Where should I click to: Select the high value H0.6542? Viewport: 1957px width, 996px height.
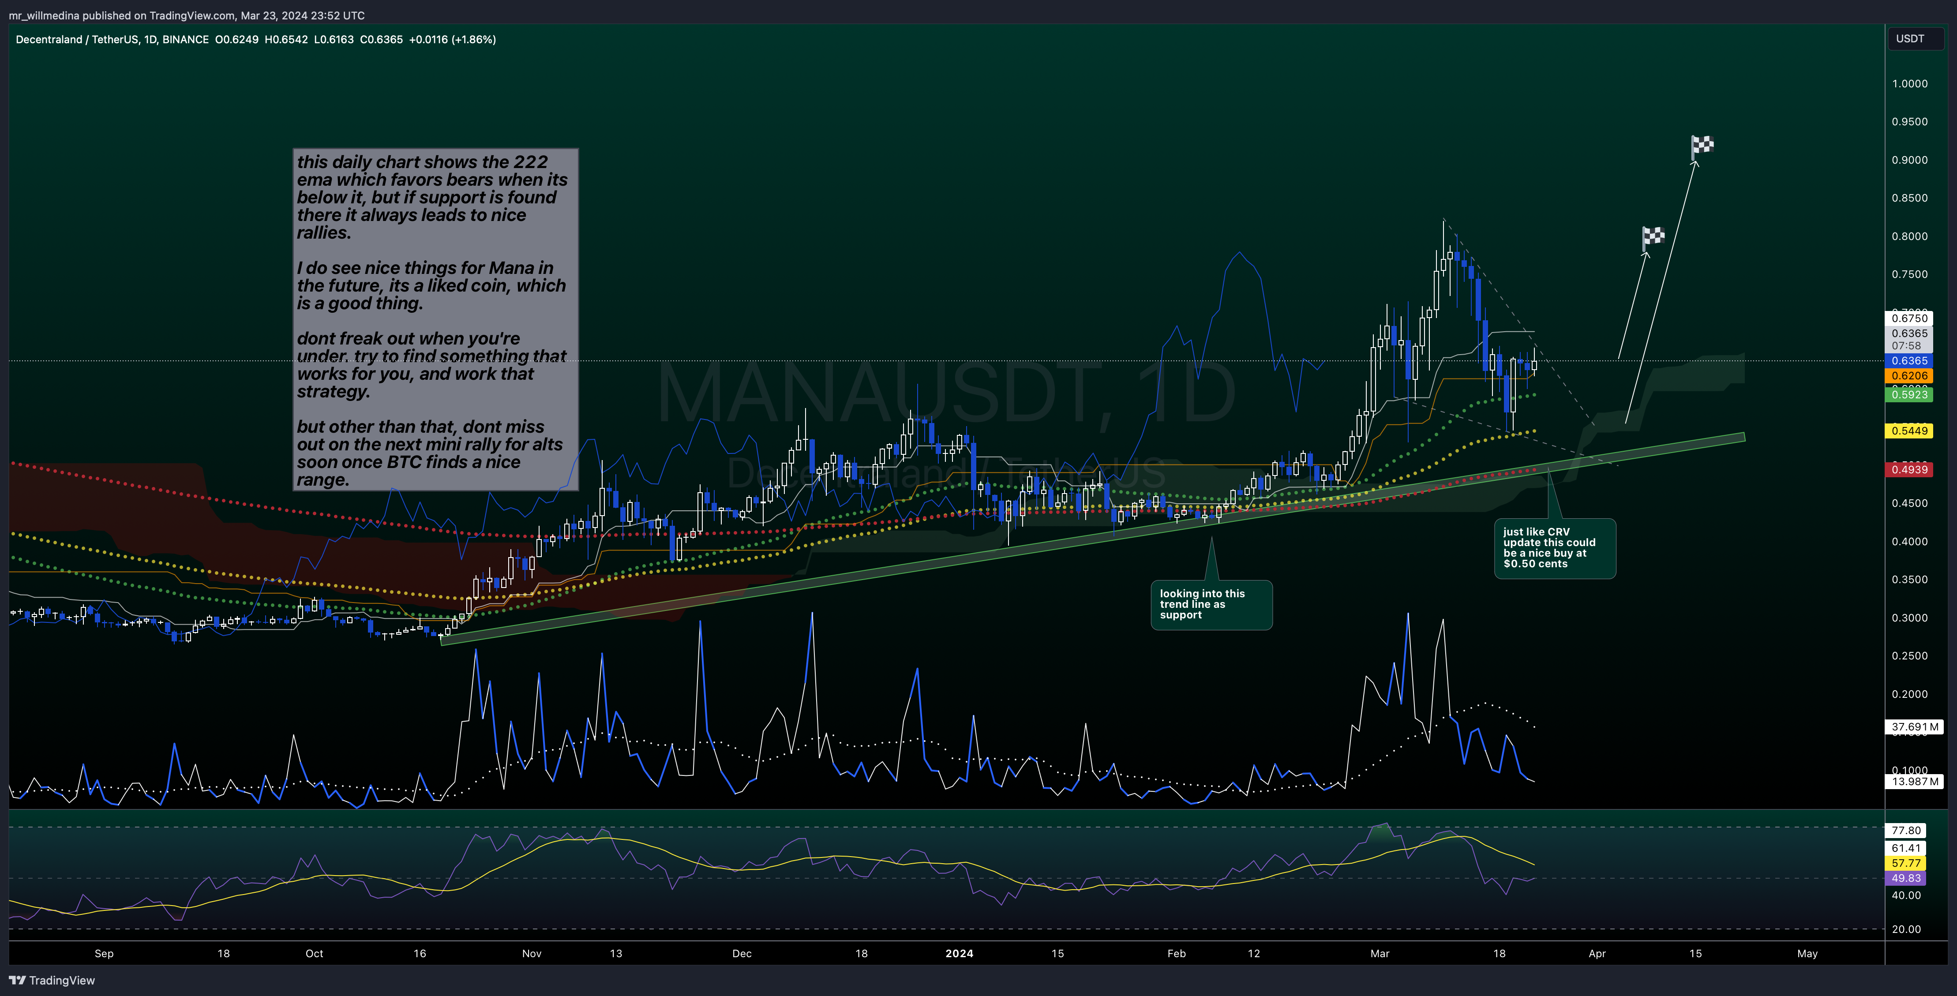pos(285,40)
